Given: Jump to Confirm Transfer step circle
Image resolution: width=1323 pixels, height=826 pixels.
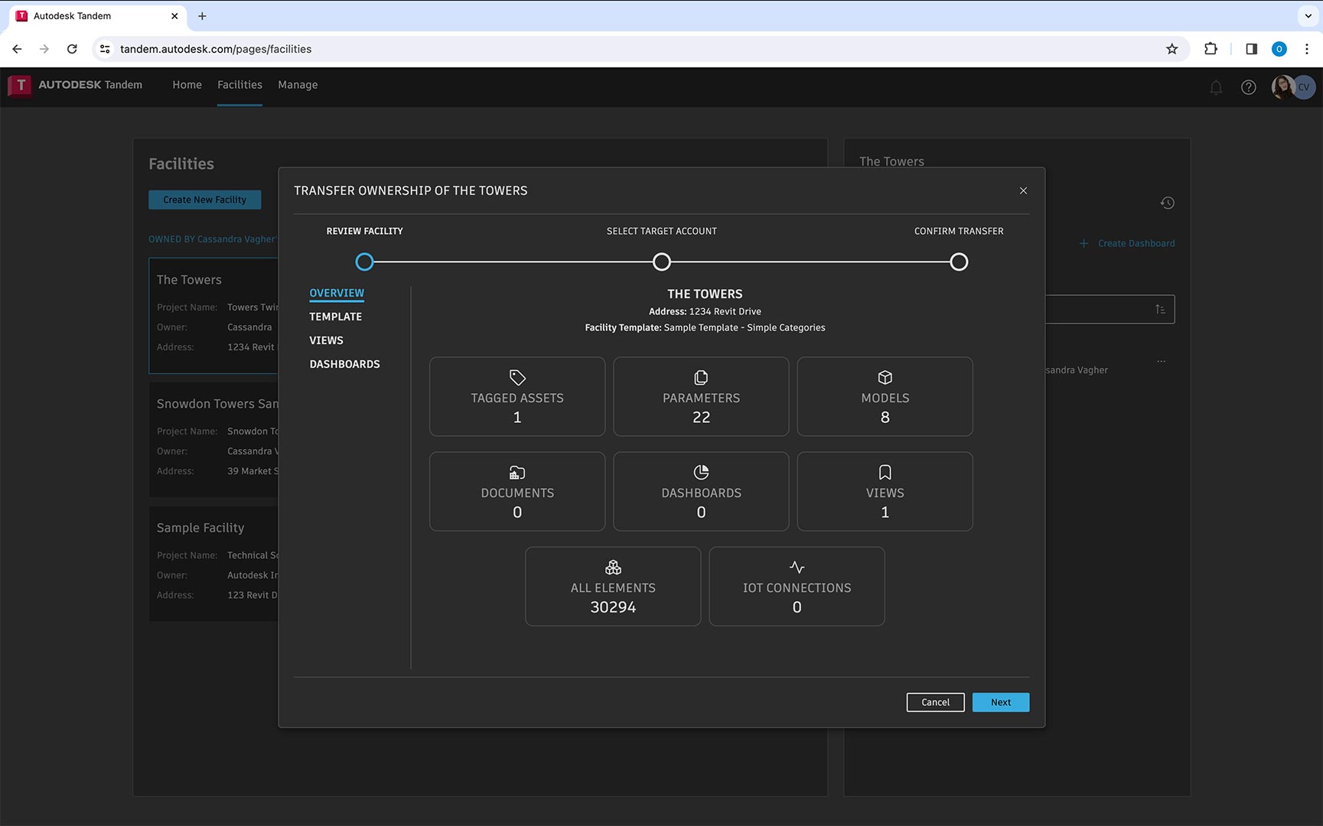Looking at the screenshot, I should coord(959,262).
